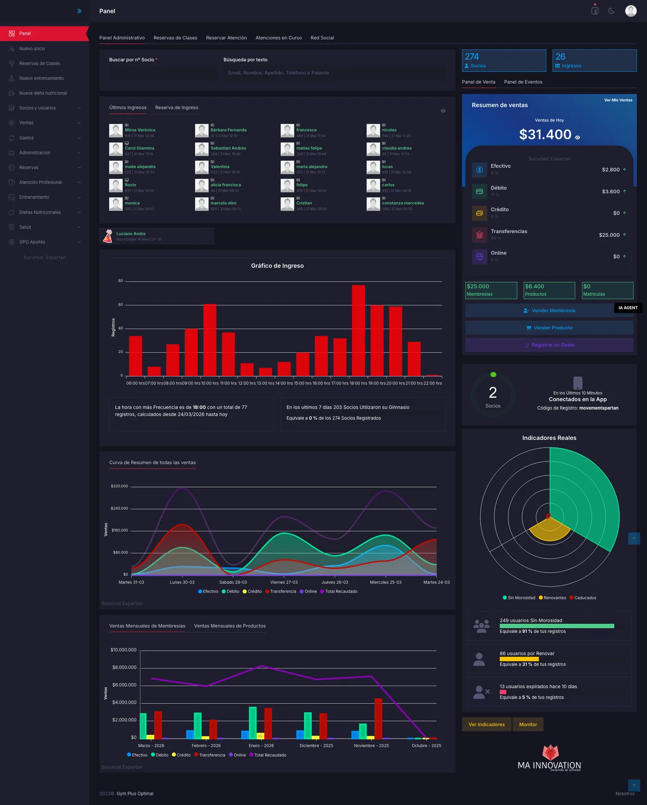647x805 pixels.
Task: Click the Débito card icon
Action: point(480,191)
